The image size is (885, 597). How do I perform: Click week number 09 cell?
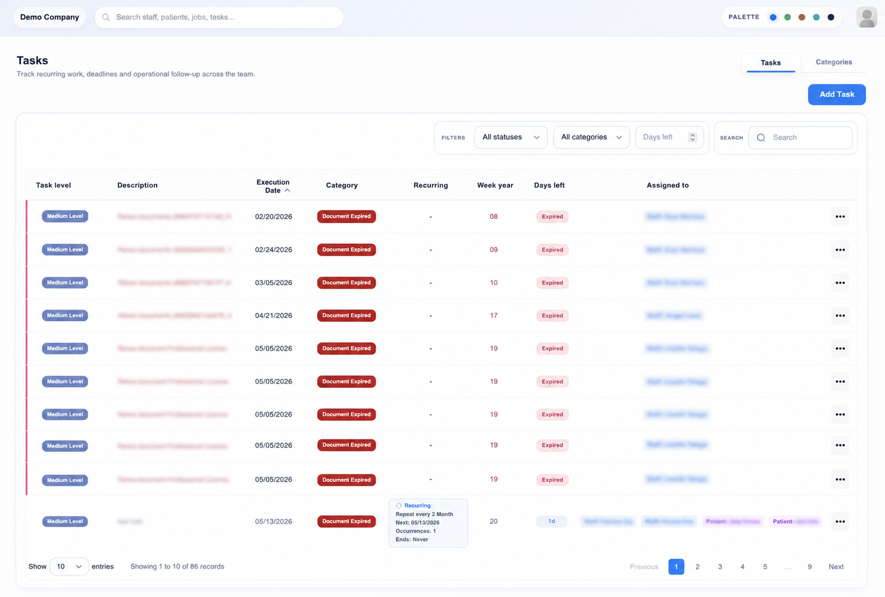pos(494,250)
